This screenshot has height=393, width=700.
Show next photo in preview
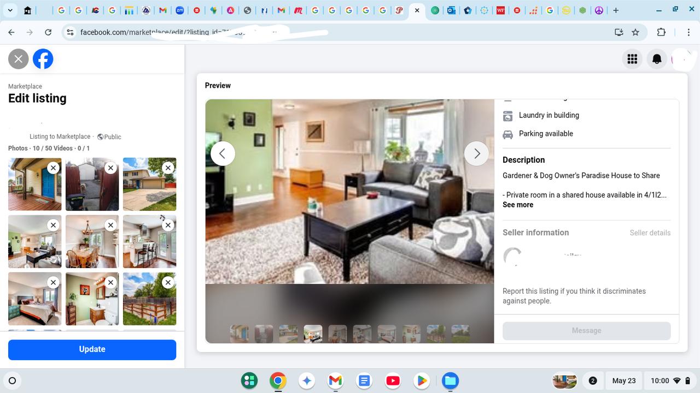coord(476,154)
